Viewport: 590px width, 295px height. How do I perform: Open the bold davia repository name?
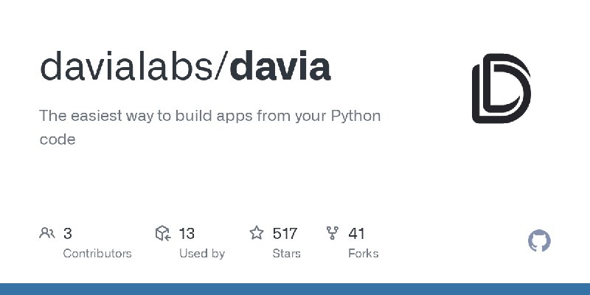(280, 67)
